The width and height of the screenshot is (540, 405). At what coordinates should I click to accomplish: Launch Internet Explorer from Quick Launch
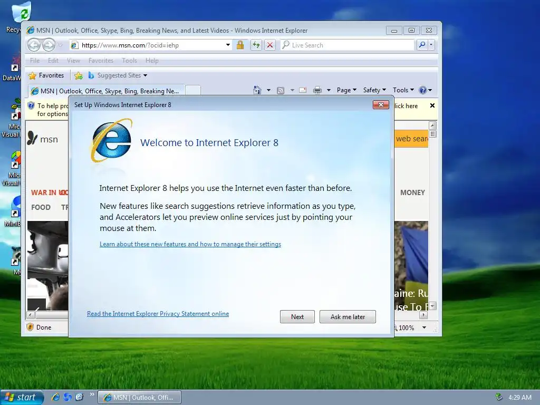point(55,397)
